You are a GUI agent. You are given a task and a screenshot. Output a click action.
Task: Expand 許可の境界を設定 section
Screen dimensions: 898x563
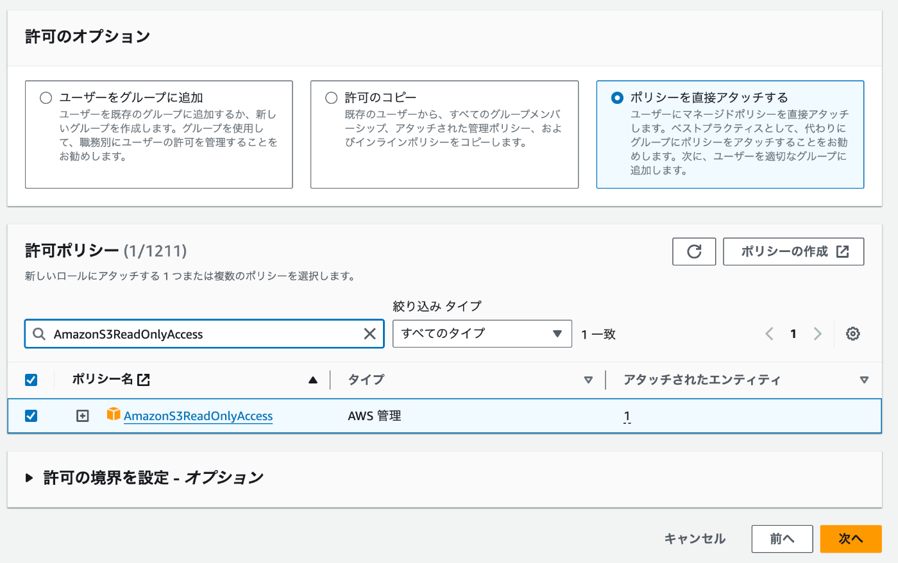30,478
